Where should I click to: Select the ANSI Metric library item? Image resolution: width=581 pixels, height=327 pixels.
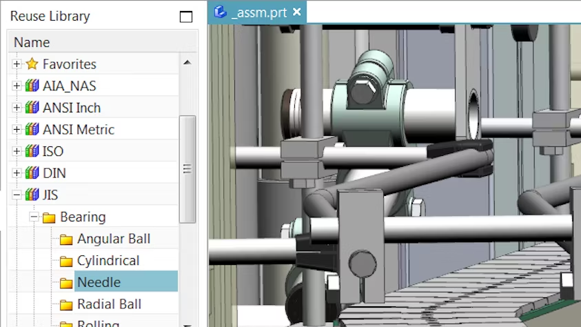point(78,130)
